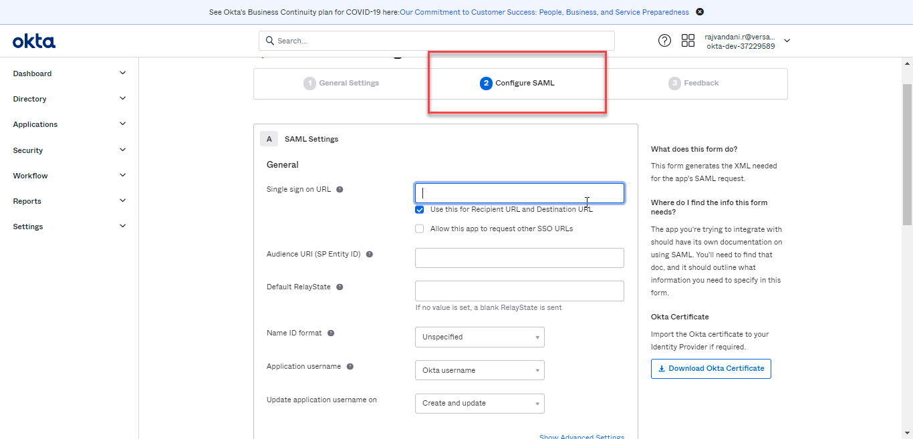913x439 pixels.
Task: Click the page vertical scrollbar
Action: pos(908,154)
